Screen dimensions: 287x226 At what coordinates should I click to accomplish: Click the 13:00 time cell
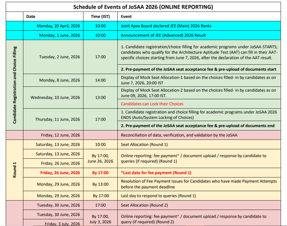(100, 98)
